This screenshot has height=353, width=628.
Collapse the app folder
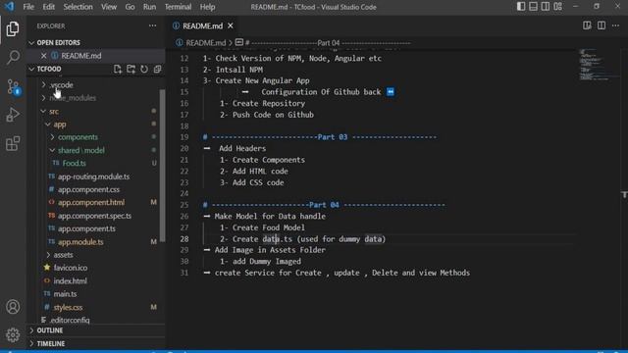pos(59,125)
